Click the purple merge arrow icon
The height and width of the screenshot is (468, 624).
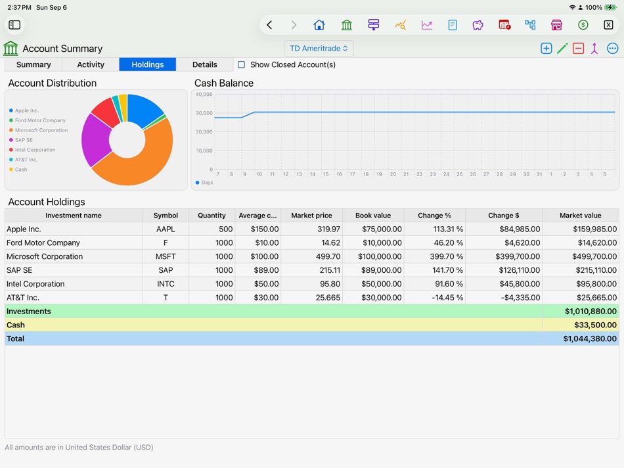click(594, 49)
